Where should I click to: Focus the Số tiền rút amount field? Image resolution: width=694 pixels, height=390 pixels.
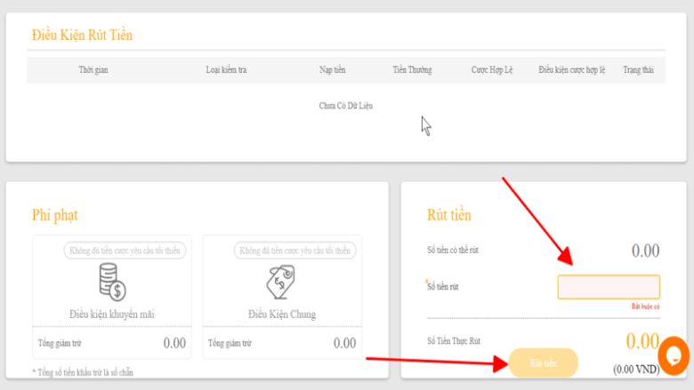coord(609,287)
